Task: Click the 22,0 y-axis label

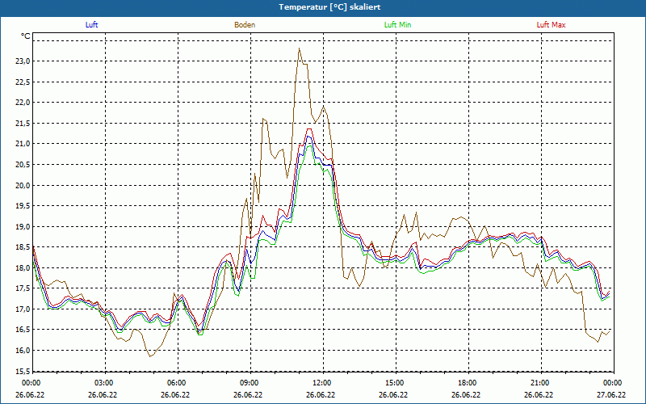Action: (x=23, y=103)
